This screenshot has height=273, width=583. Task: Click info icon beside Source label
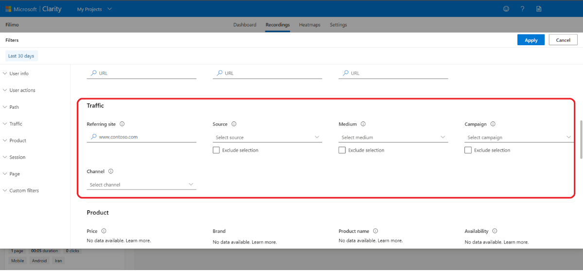tap(234, 124)
